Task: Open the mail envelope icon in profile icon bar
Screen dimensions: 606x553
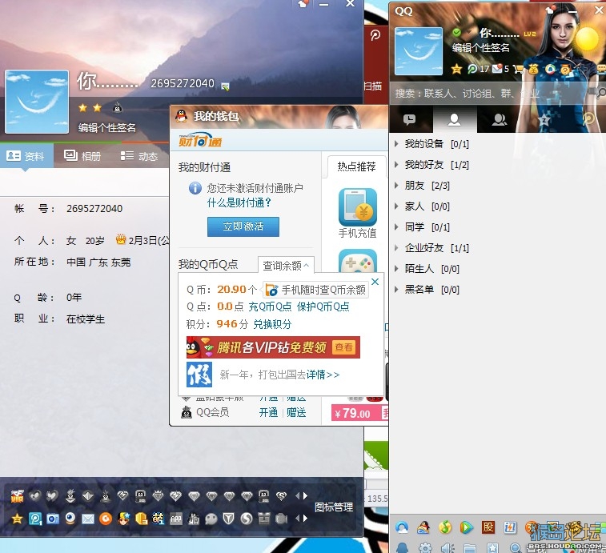Action: tap(88, 519)
